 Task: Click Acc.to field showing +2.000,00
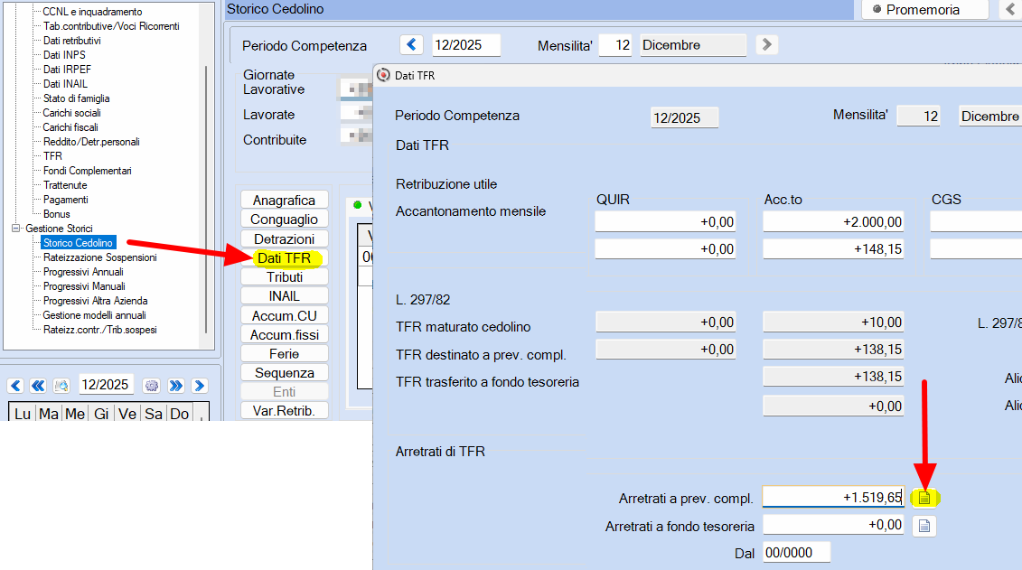834,222
